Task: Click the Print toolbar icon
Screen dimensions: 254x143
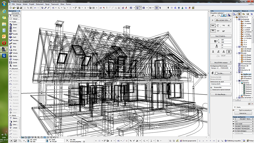Action: point(21,8)
